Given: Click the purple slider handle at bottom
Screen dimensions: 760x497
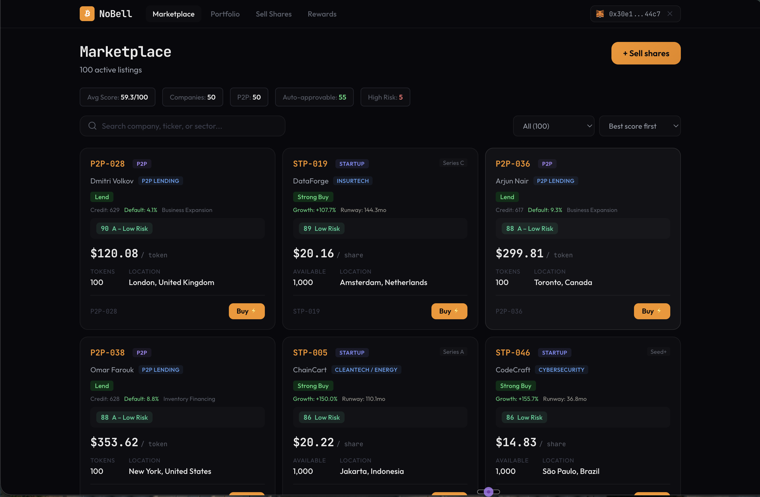Looking at the screenshot, I should click(x=488, y=492).
